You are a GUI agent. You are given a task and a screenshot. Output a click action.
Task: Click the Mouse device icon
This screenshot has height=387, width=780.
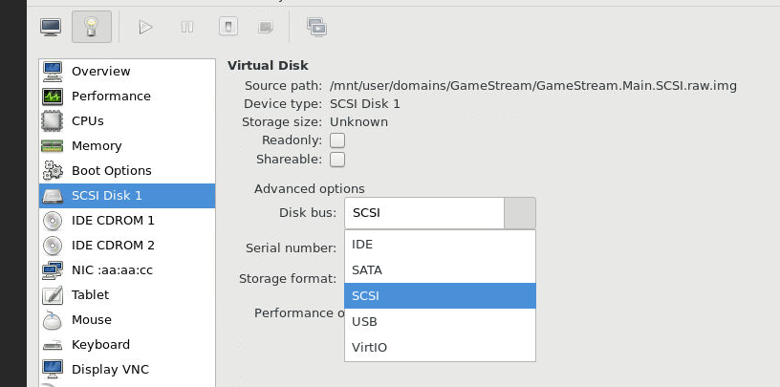(53, 320)
